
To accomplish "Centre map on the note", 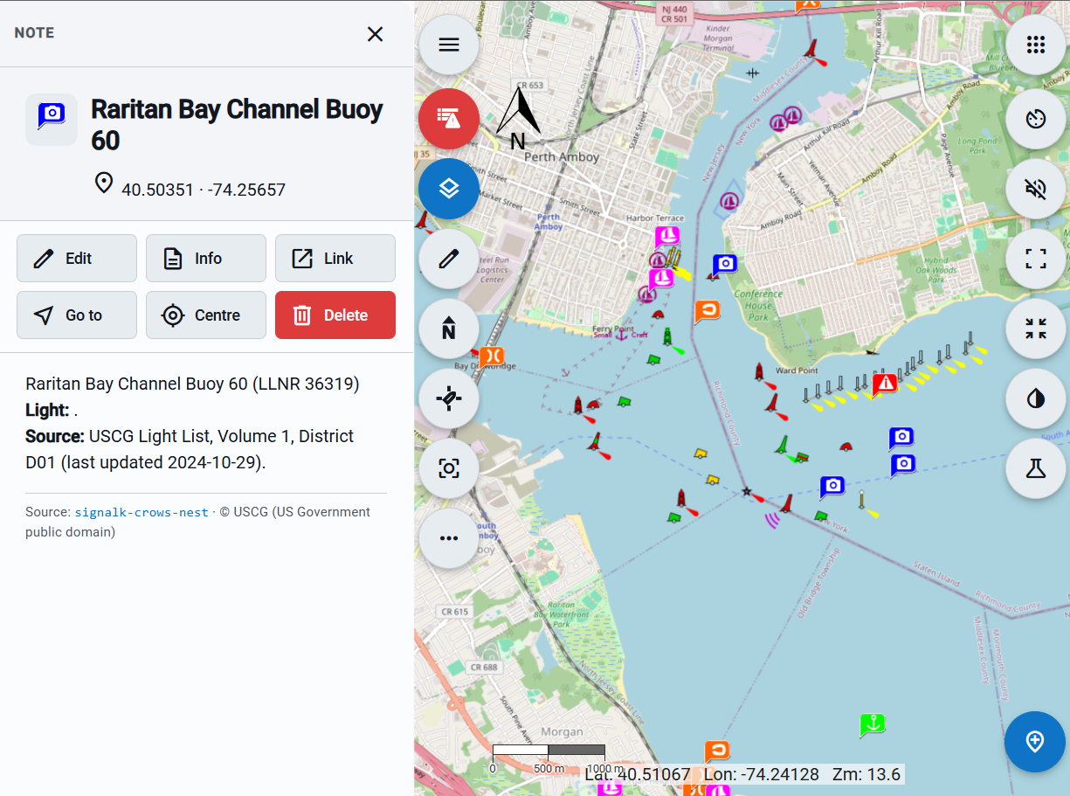I will (206, 315).
